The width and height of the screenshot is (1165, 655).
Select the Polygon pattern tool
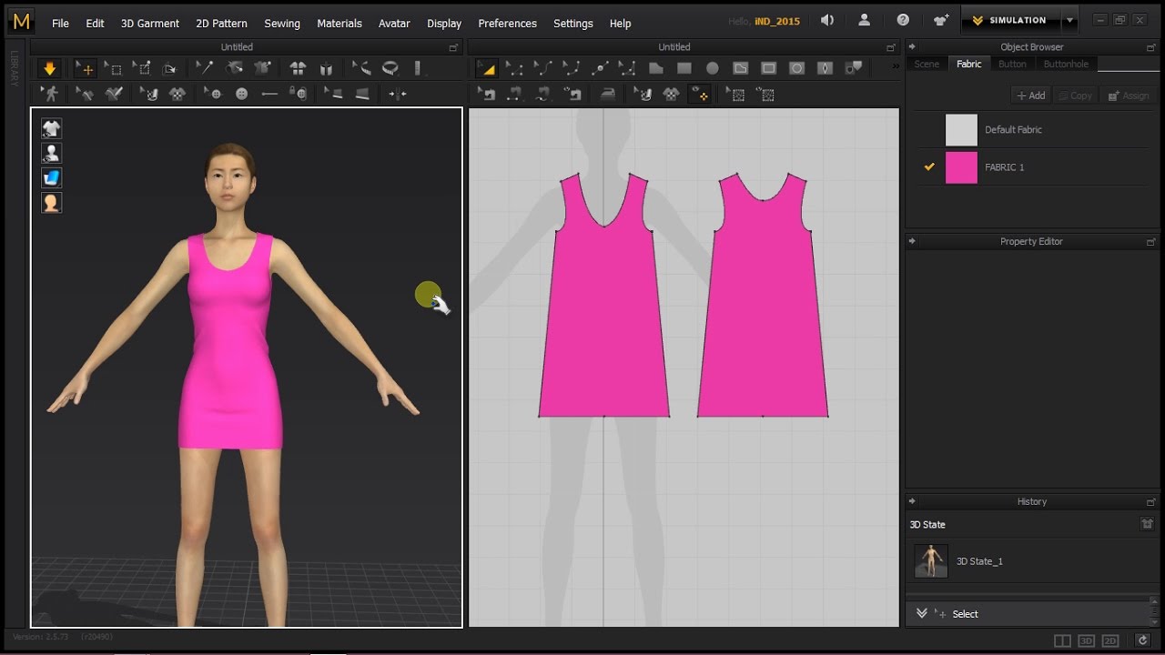coord(655,68)
